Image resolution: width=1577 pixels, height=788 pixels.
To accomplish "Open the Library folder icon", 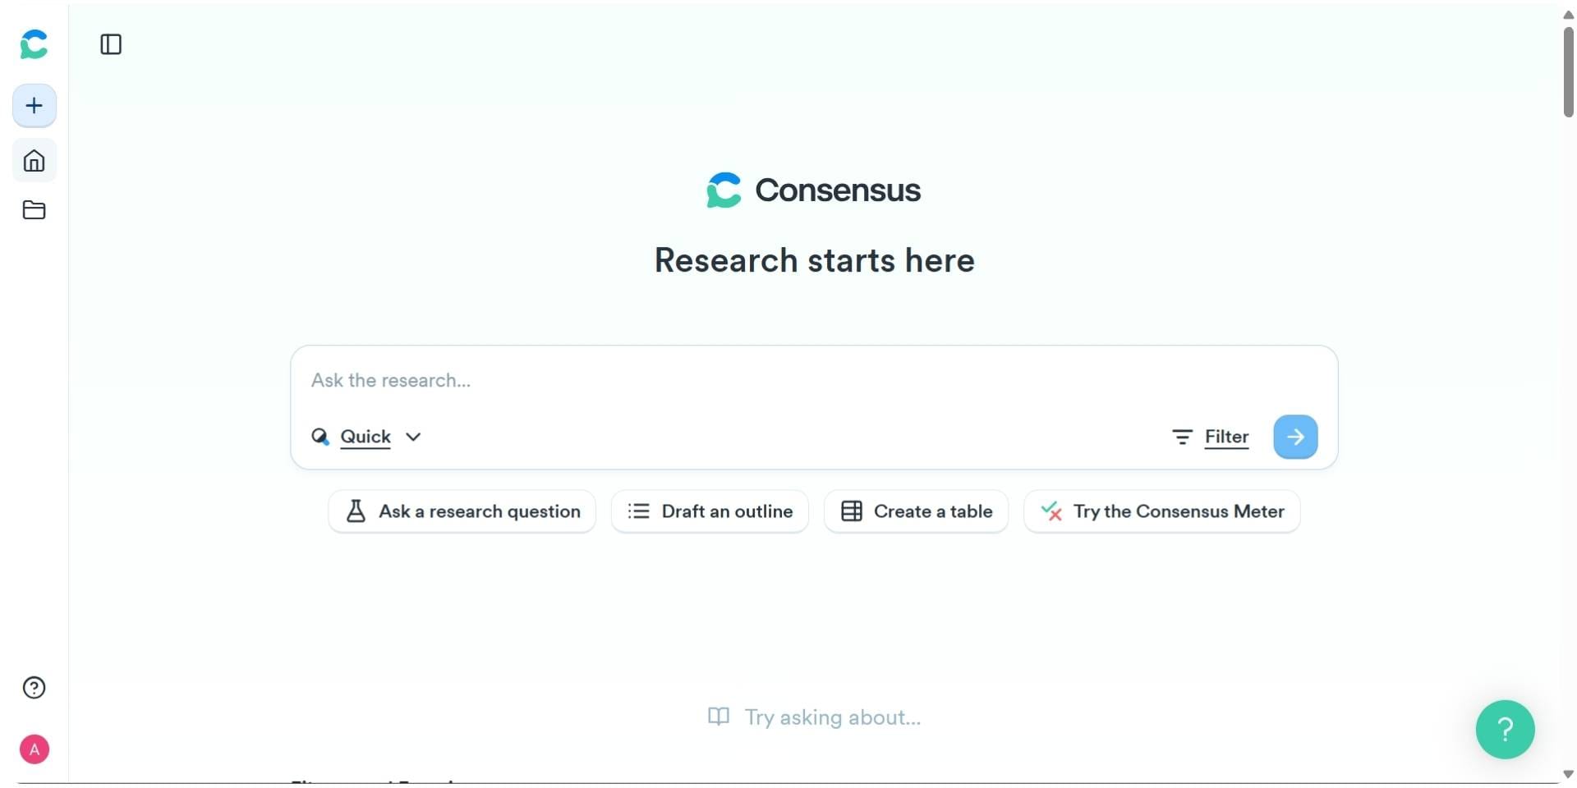I will click(x=33, y=210).
